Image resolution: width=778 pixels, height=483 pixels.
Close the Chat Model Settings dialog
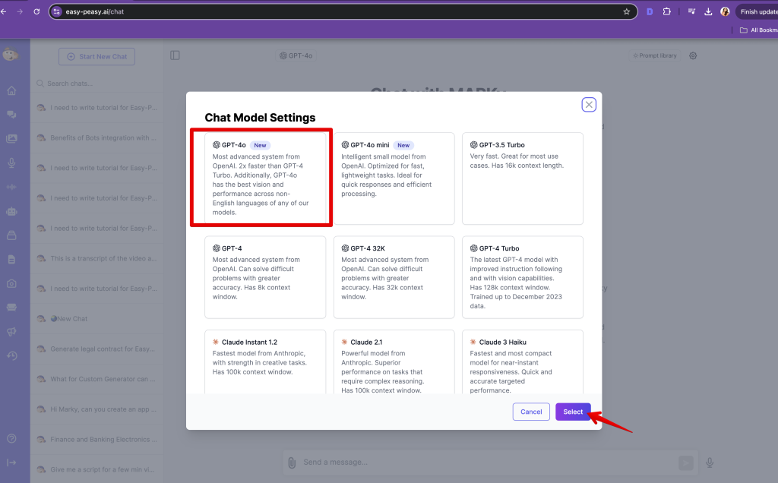589,105
